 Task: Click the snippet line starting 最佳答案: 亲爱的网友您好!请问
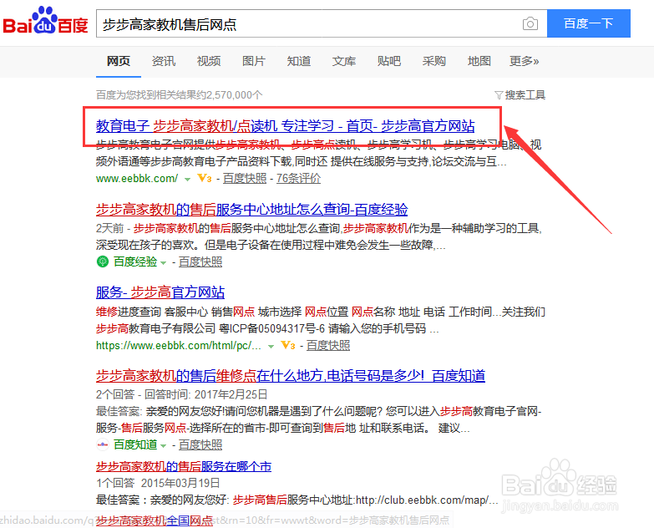[319, 411]
